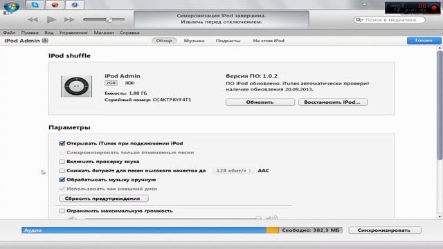Click the sync status display panel
Viewport: 443px width, 249px height.
coord(221,19)
